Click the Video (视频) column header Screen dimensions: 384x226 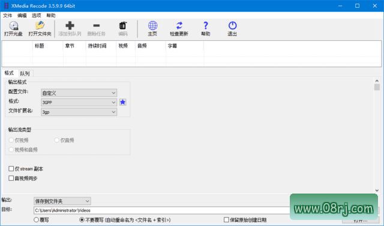click(125, 46)
